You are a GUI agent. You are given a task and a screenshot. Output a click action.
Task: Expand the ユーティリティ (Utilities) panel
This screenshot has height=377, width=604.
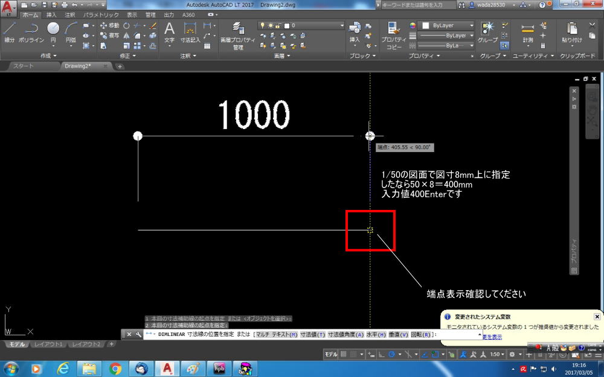[533, 55]
